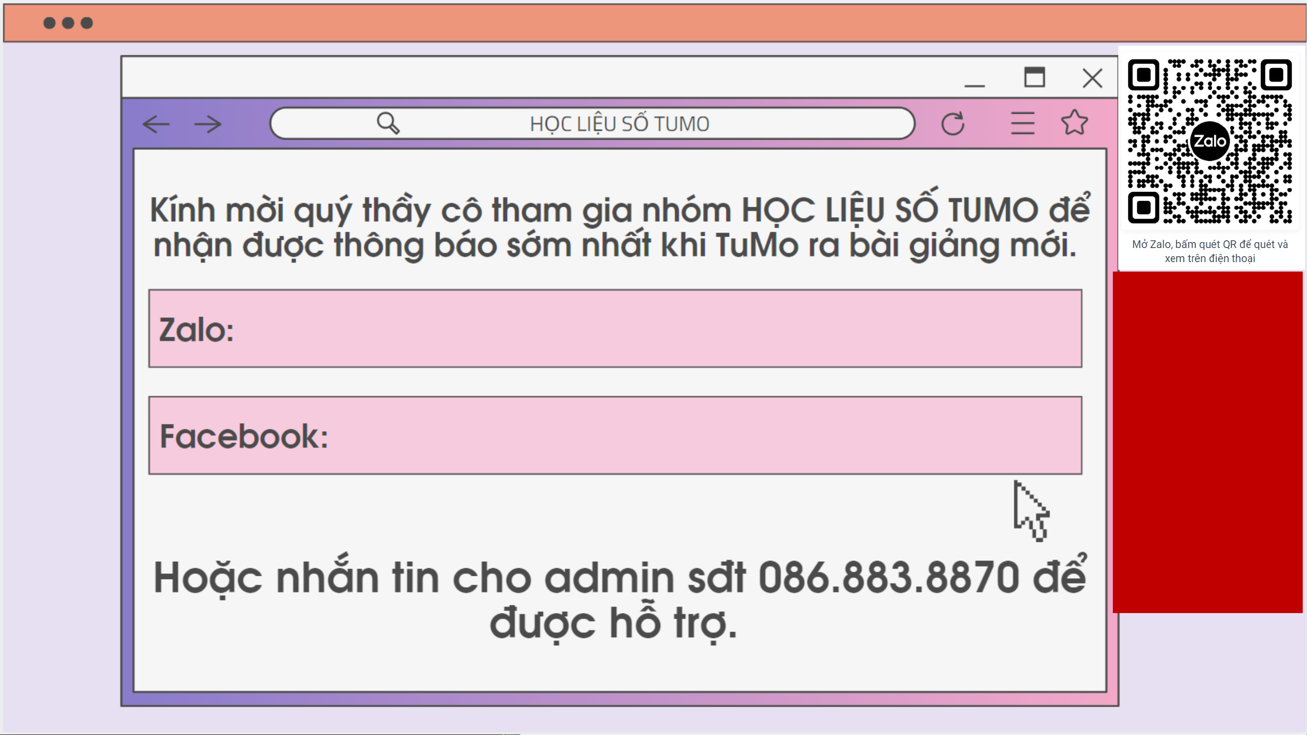Open the hamburger menu icon
1307x735 pixels.
1023,123
